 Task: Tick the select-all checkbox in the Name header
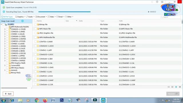(35, 21)
